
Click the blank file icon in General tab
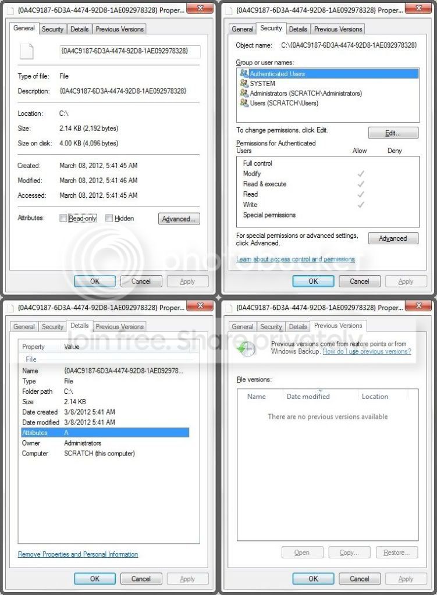point(27,52)
